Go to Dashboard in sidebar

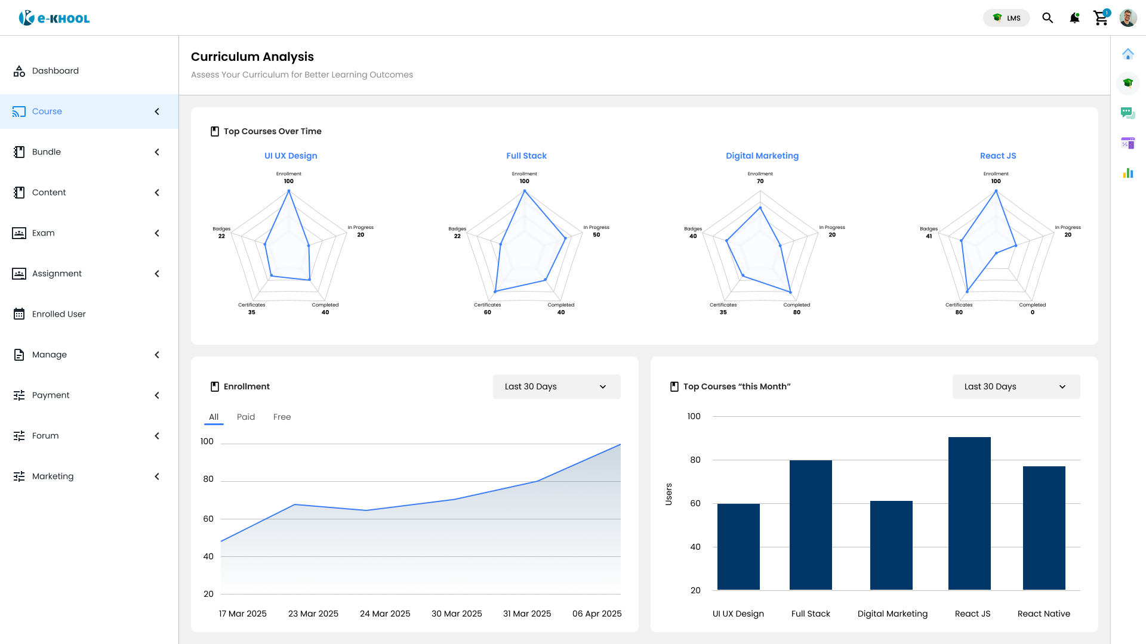pos(56,71)
